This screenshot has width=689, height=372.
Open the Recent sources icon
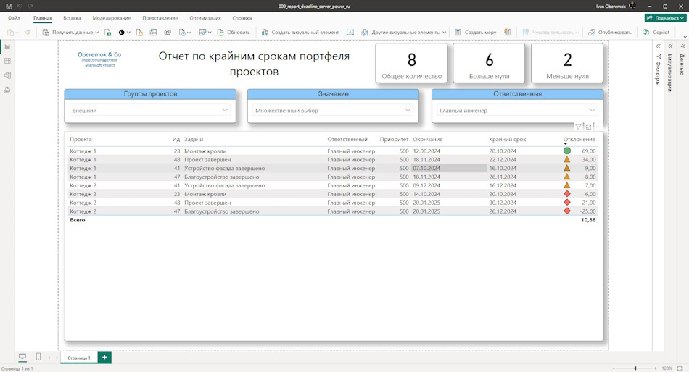point(182,33)
